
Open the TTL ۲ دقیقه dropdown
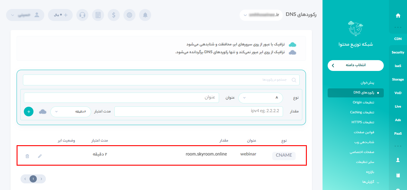[x=71, y=112]
